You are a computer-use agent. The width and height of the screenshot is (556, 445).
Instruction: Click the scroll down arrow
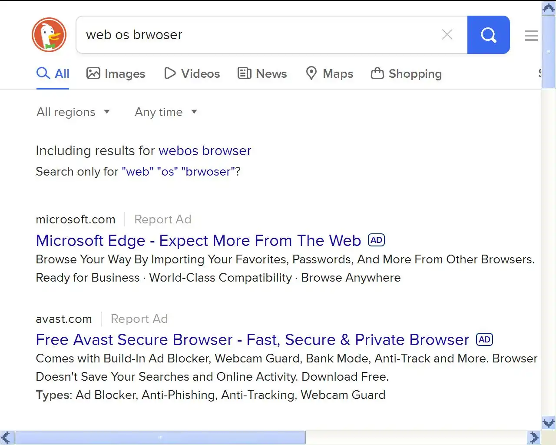(549, 423)
